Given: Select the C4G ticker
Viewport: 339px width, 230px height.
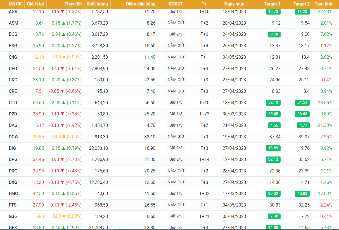Looking at the screenshot, I should [x=13, y=57].
